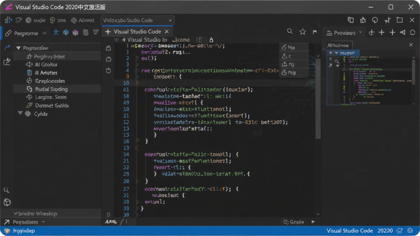Screen dimensions: 420x236
Task: Select Rudal Stoding in the tree
Action: 57,89
